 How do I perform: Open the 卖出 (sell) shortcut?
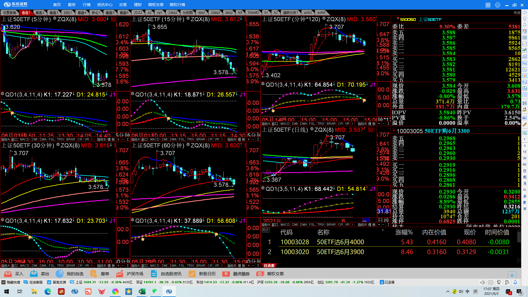click(34, 274)
